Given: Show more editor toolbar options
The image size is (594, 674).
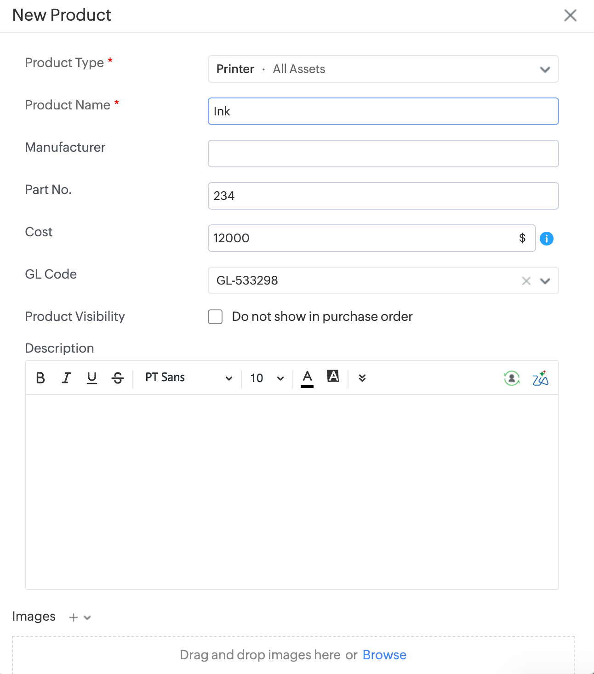Looking at the screenshot, I should point(362,378).
